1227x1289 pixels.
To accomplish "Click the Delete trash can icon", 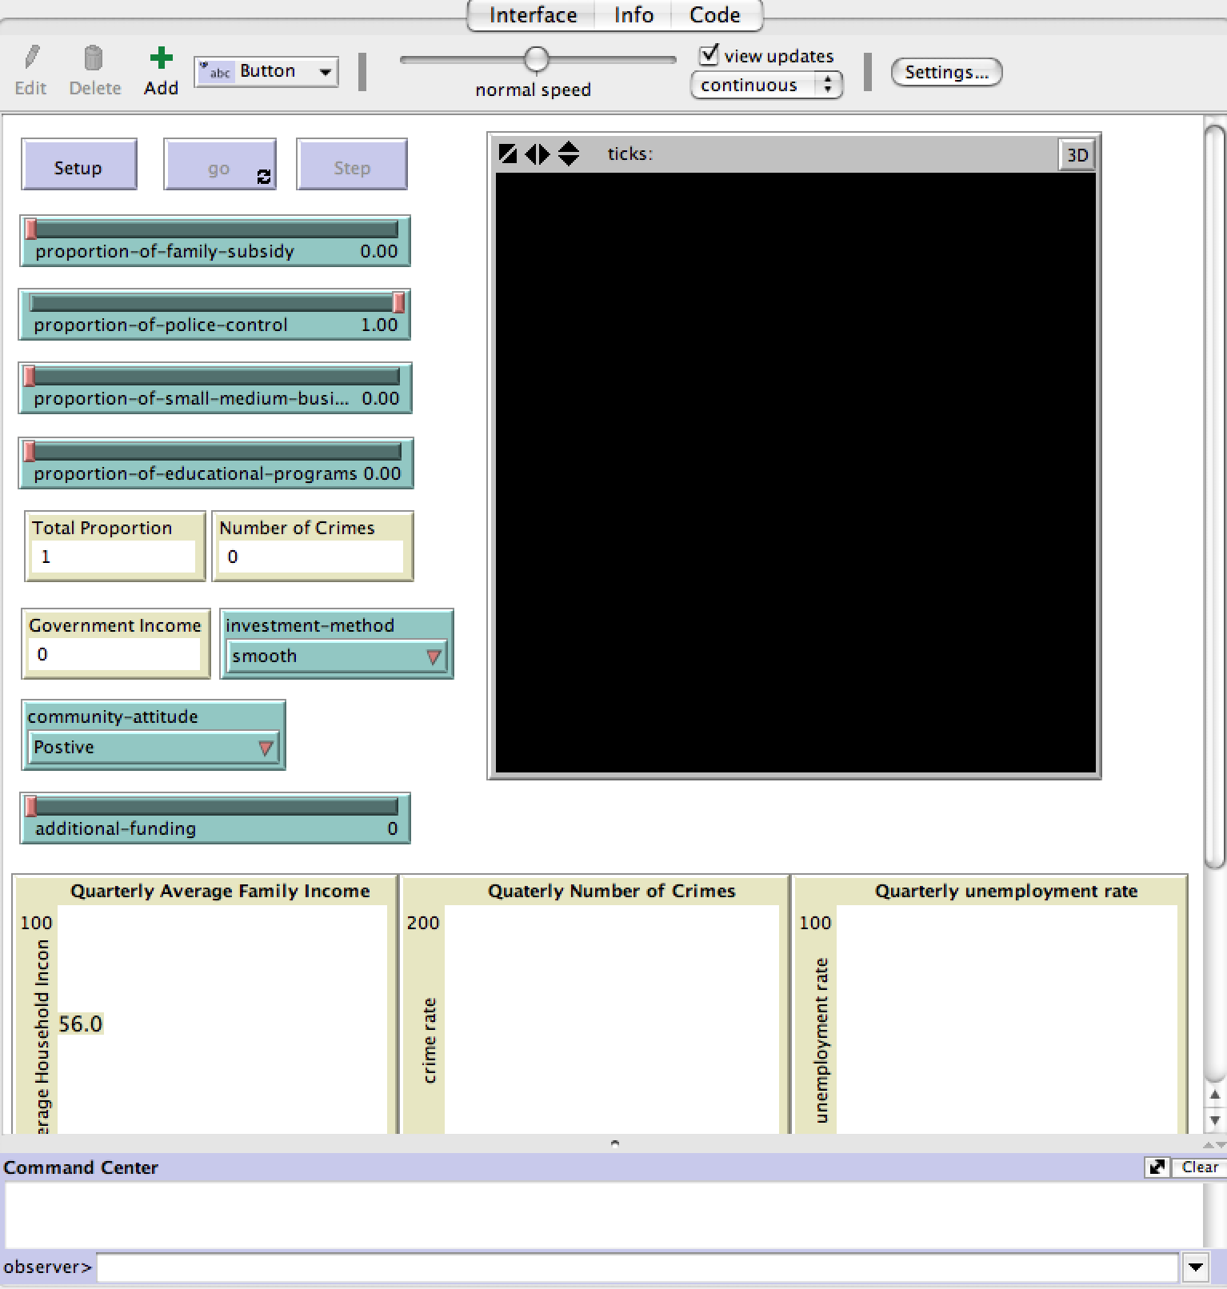I will pyautogui.click(x=94, y=58).
